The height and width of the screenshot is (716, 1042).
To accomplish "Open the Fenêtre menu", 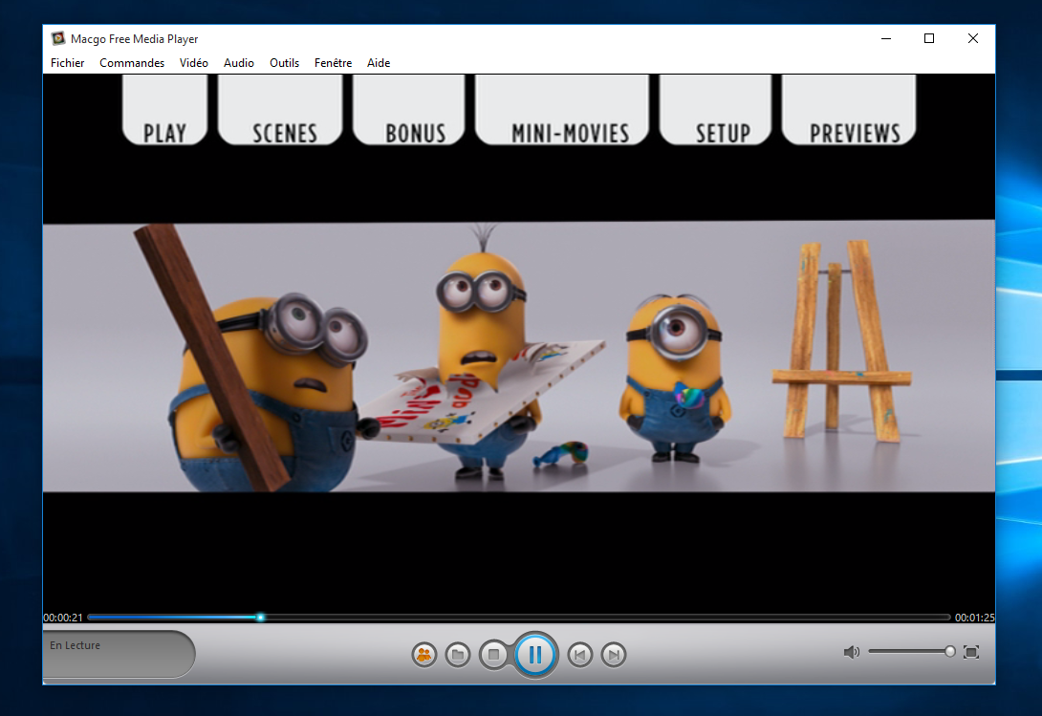I will coord(333,62).
